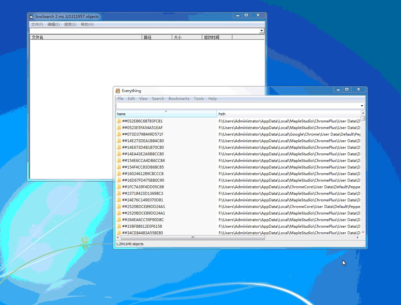Select the folder icon for ##34CE84483A558E80

click(x=119, y=233)
